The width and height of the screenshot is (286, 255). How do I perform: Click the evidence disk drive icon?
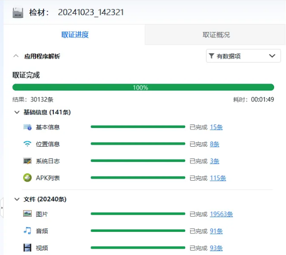[18, 13]
